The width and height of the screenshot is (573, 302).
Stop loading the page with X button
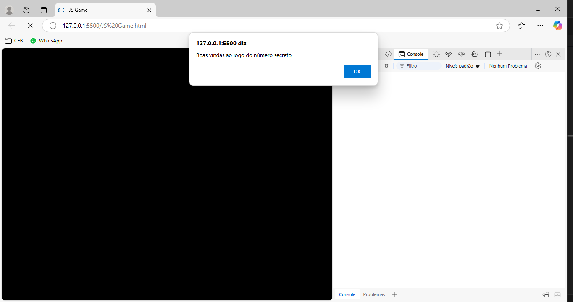30,26
